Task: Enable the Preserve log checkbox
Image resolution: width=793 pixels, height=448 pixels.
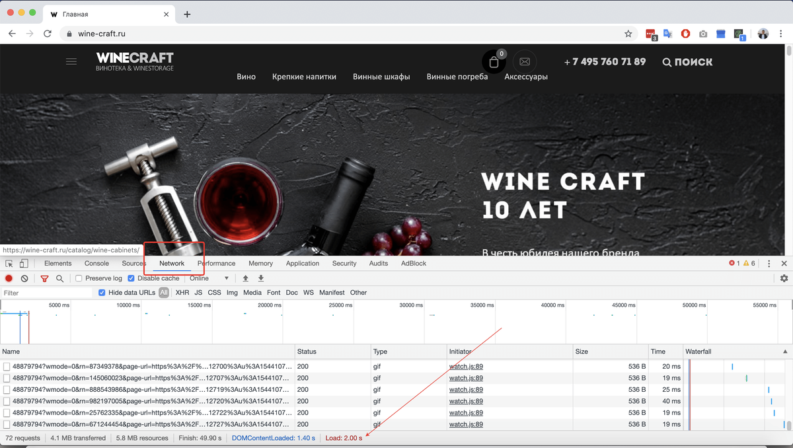Action: click(79, 278)
